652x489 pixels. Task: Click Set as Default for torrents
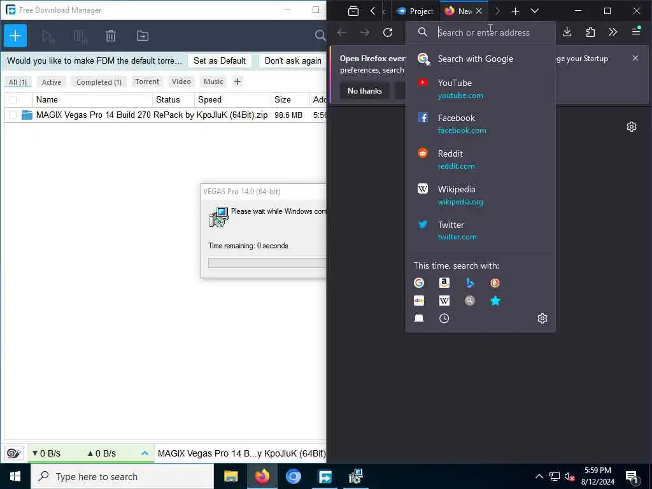coord(220,60)
